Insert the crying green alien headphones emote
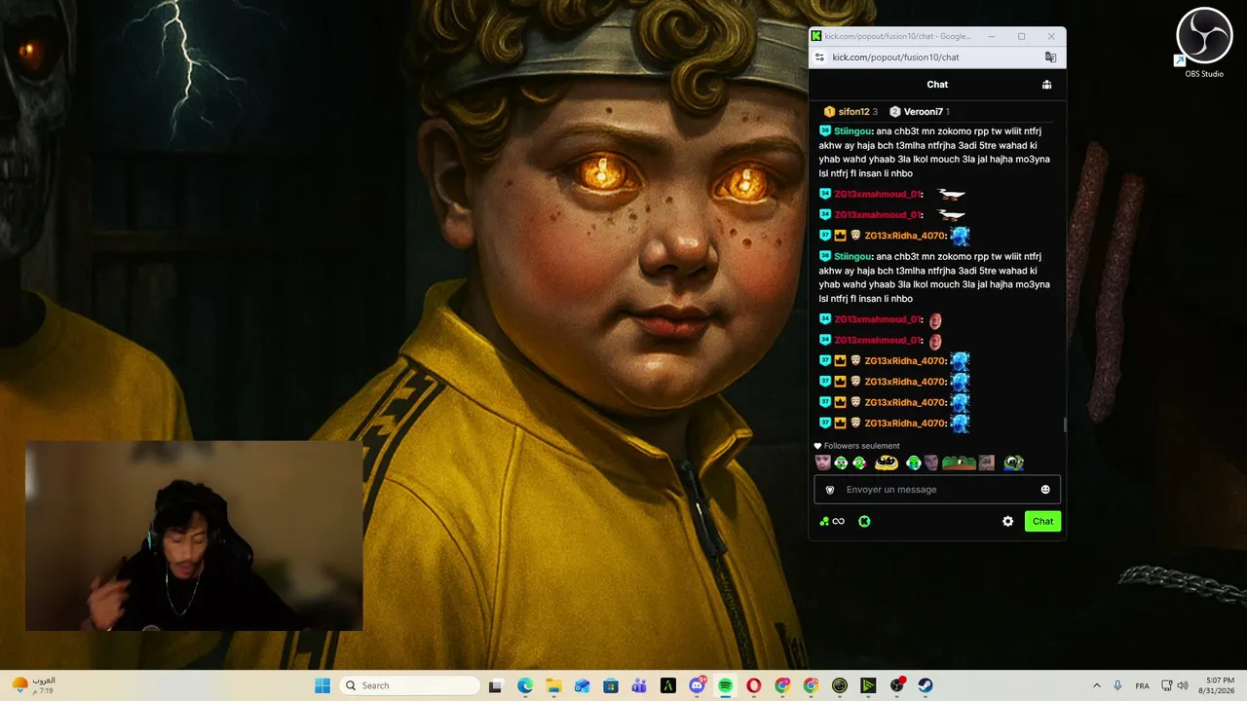The image size is (1247, 701). point(913,462)
